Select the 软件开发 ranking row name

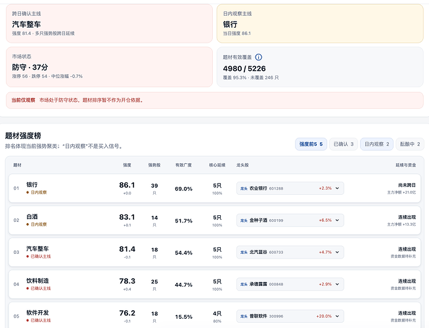coord(37,313)
